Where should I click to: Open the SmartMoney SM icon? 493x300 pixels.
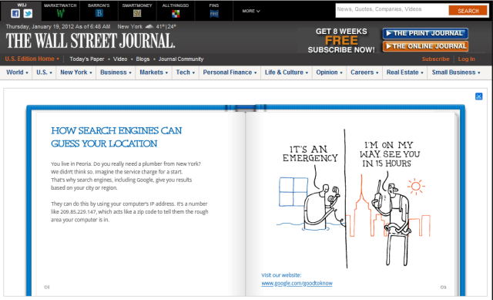(137, 13)
